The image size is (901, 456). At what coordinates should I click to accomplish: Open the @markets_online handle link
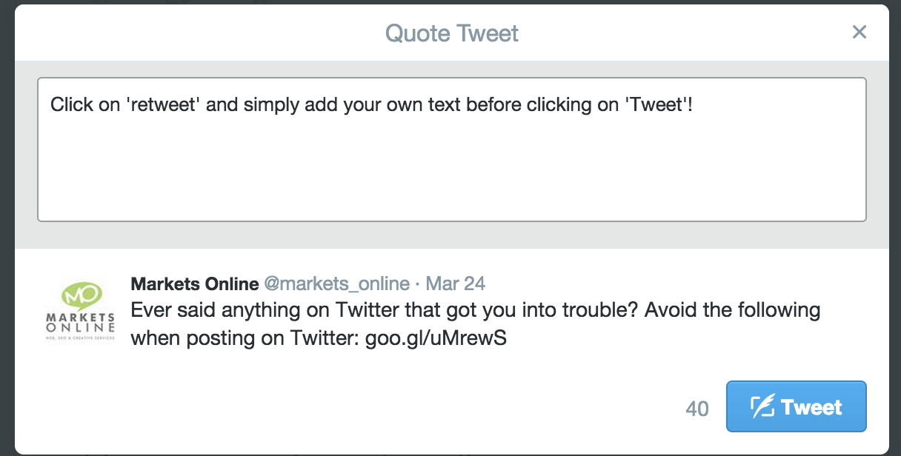pyautogui.click(x=337, y=284)
